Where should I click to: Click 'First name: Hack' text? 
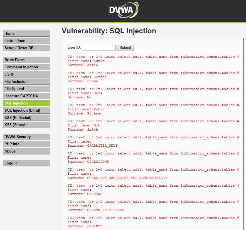click(85, 93)
